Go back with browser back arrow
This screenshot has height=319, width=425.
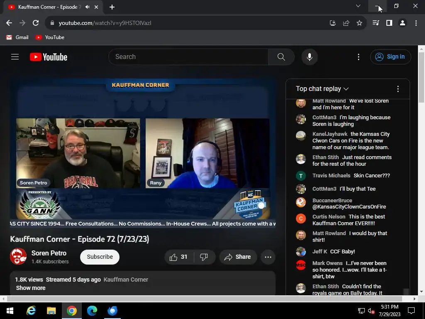[x=9, y=23]
